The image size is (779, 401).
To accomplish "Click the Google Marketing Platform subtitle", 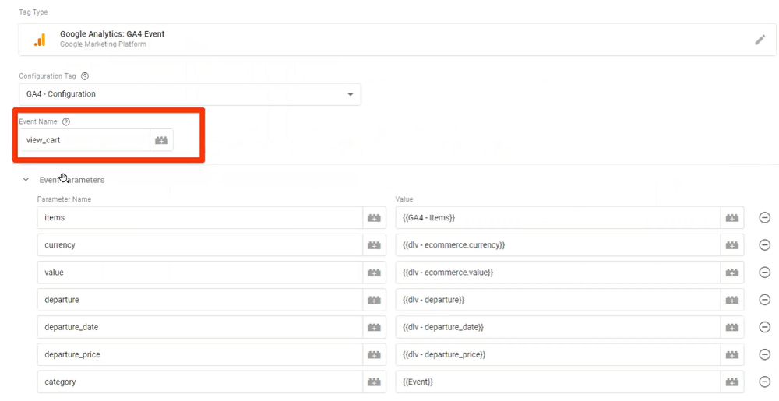I will tap(104, 44).
